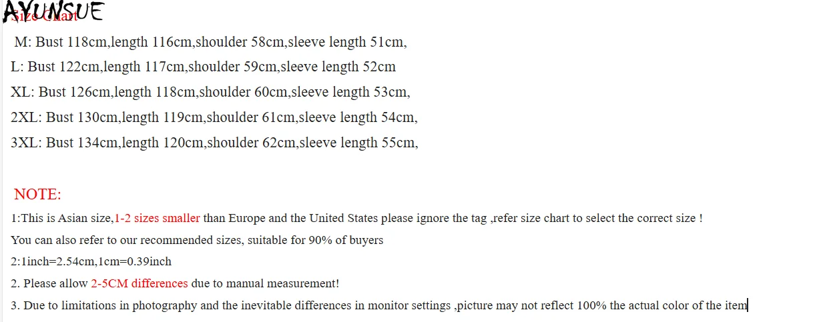Click the red NOTE: heading
829x322 pixels.
tap(37, 195)
